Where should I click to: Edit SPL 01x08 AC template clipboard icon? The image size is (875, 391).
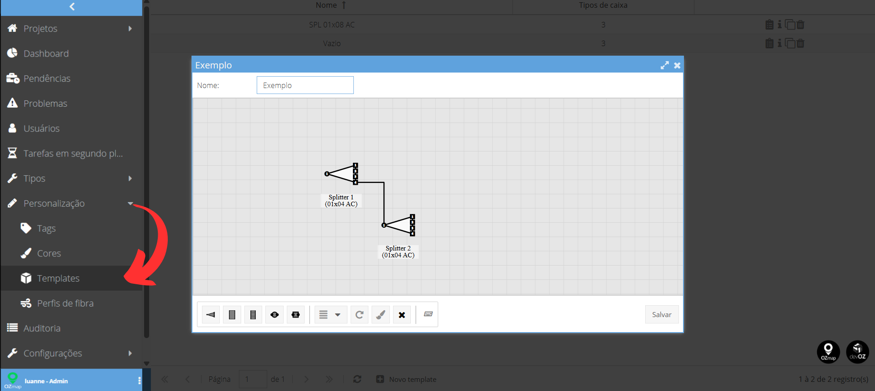(x=769, y=25)
